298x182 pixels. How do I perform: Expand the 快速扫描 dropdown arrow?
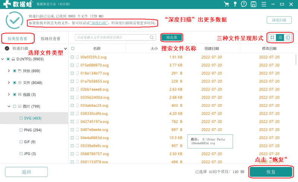(66, 49)
